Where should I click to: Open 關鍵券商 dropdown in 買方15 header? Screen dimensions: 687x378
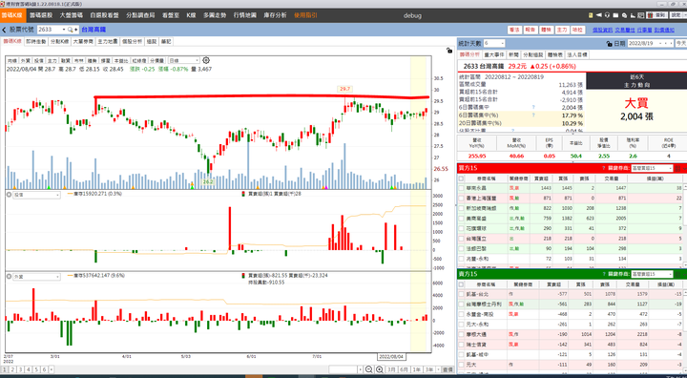652,168
